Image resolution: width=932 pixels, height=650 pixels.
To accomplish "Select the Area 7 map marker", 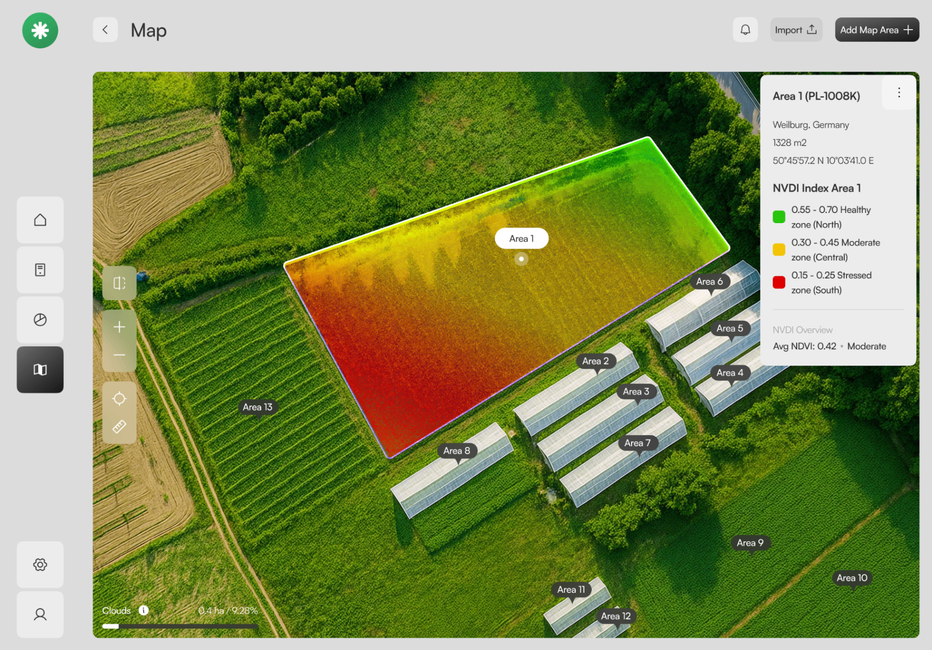I will (x=638, y=443).
